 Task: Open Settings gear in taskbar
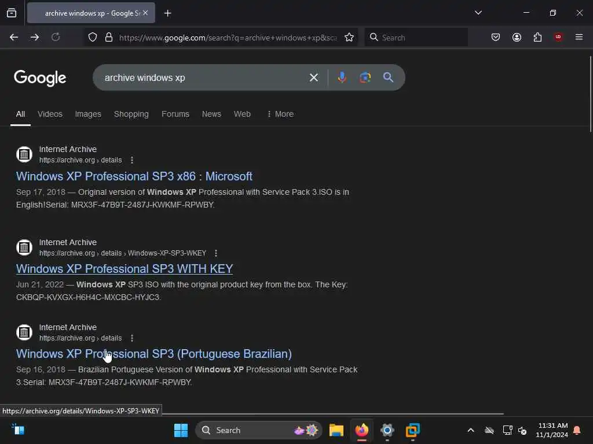[387, 430]
